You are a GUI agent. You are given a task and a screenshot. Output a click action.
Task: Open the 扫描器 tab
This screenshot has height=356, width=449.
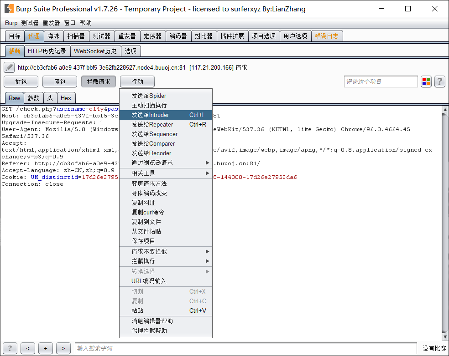tap(76, 36)
